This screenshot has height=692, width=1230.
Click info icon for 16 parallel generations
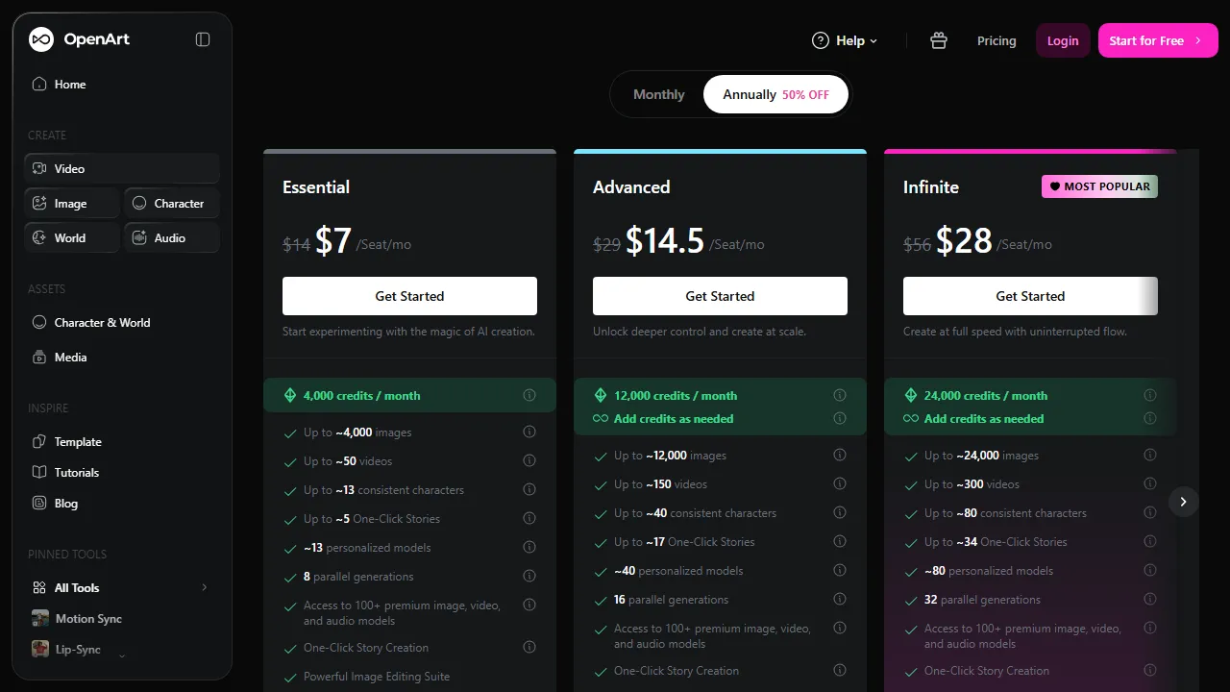(840, 600)
